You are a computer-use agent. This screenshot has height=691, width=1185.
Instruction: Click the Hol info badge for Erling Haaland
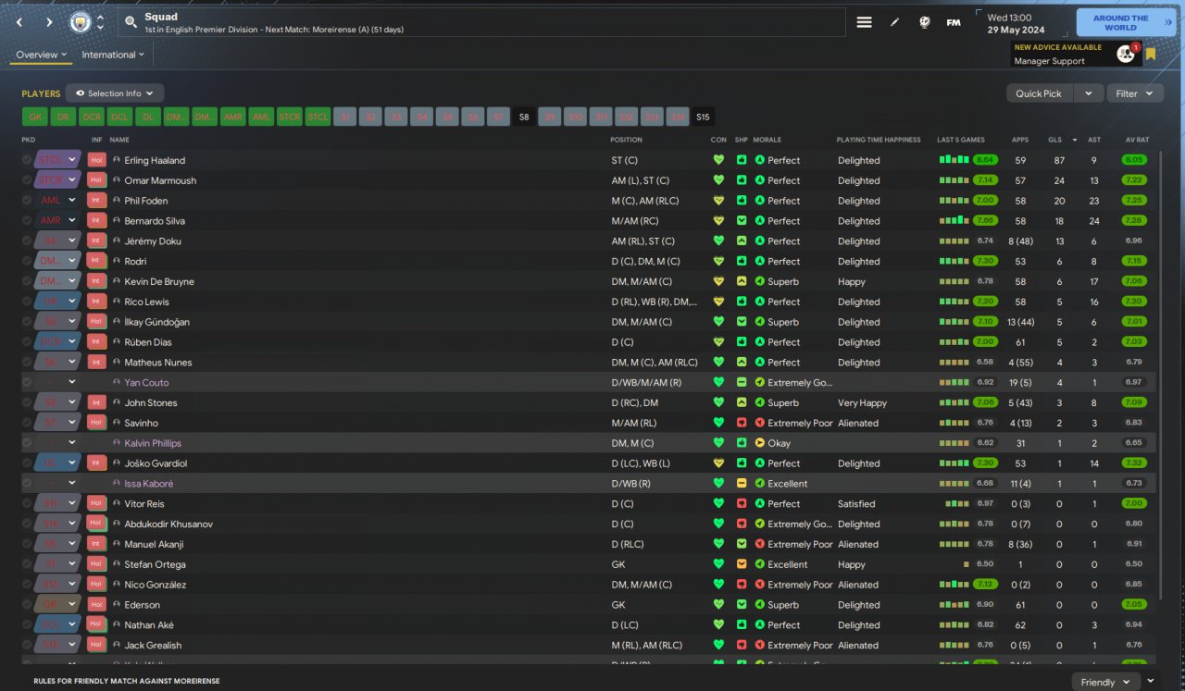coord(96,160)
